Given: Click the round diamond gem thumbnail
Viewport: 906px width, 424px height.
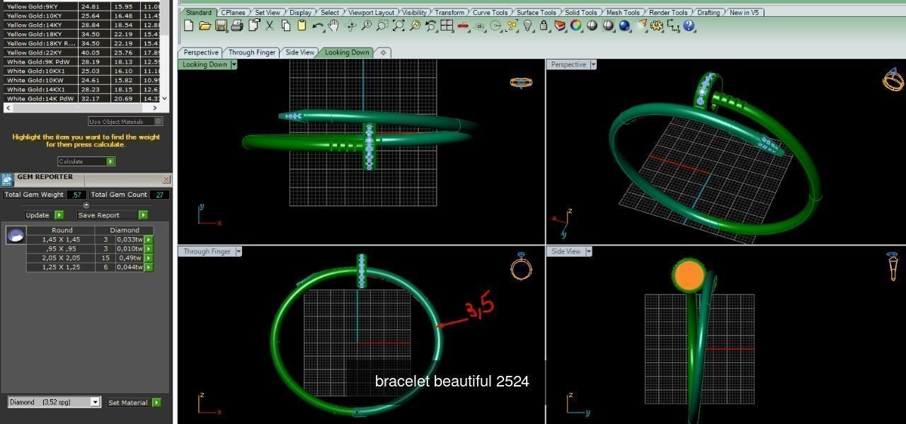Looking at the screenshot, I should (x=16, y=235).
